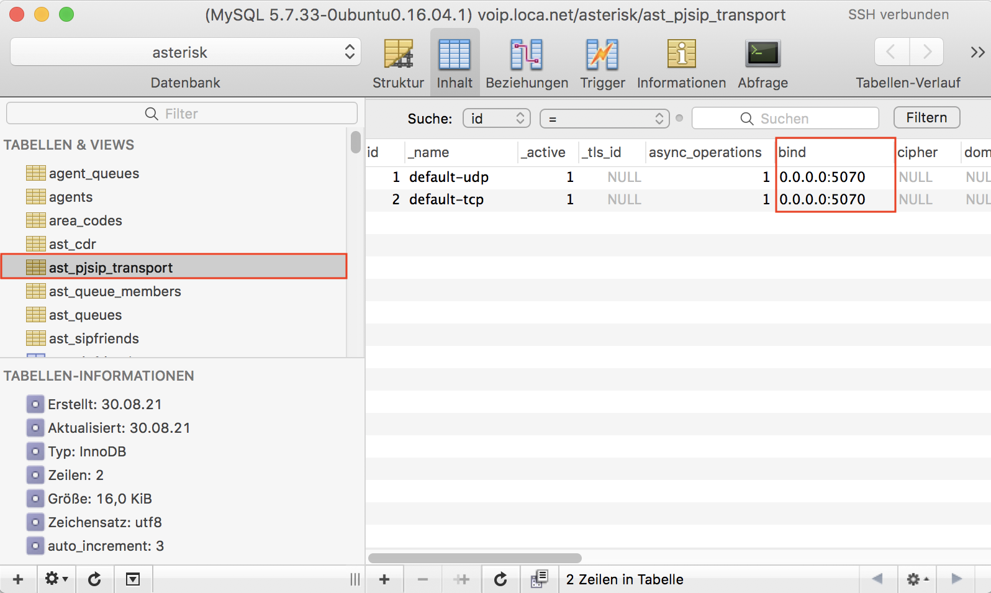Screen dimensions: 991x593
Task: Click the Suchen search field
Action: (785, 118)
